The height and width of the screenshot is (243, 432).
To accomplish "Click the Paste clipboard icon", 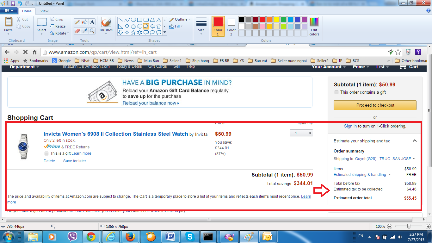I will 9,22.
